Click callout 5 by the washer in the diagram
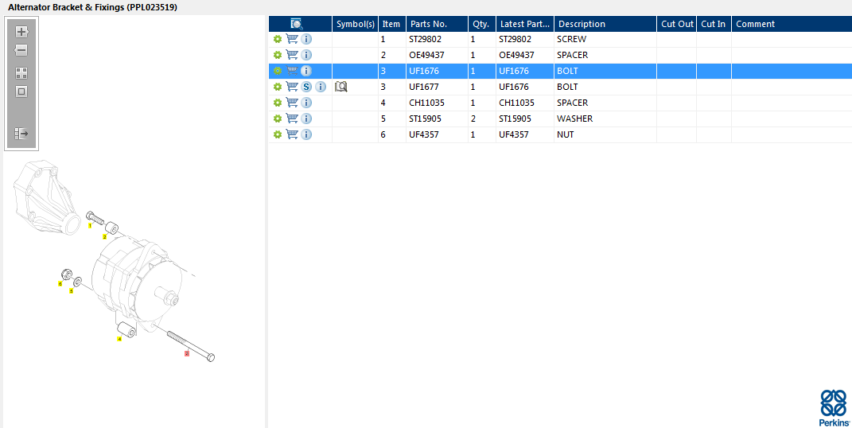 click(x=71, y=291)
